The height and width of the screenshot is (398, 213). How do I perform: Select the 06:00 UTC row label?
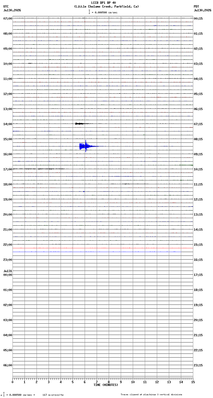8,365
